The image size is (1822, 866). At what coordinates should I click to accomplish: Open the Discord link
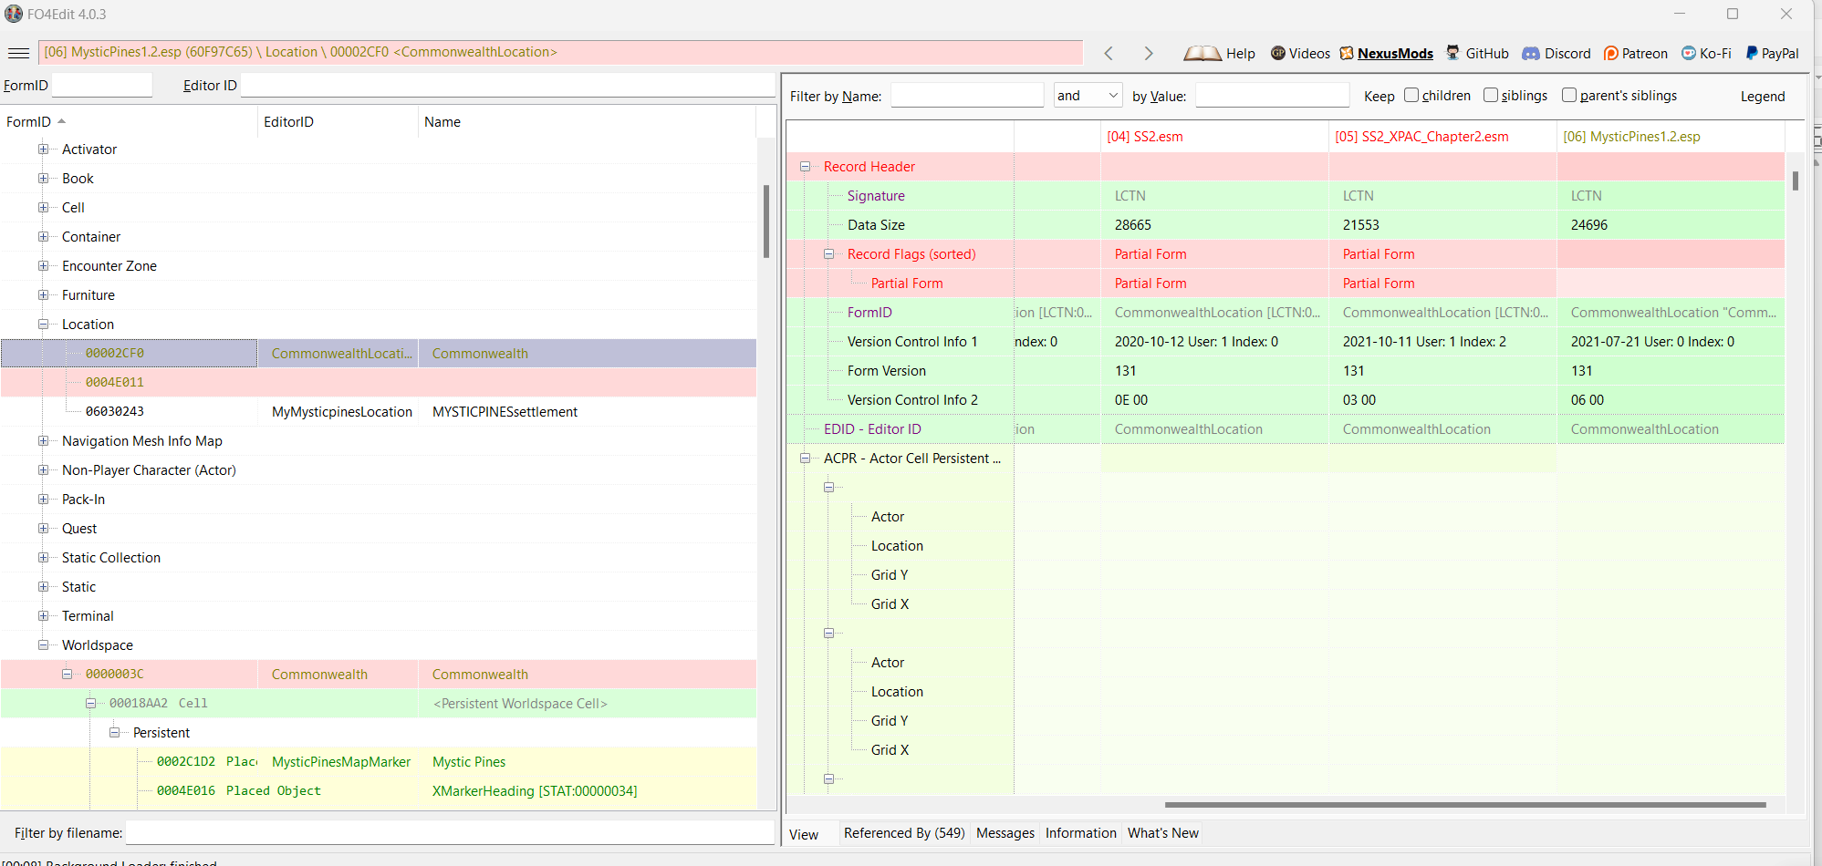pyautogui.click(x=1557, y=53)
